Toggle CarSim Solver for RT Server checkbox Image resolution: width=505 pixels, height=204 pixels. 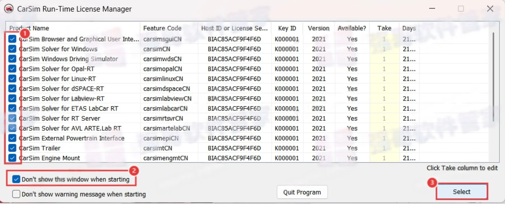12,118
